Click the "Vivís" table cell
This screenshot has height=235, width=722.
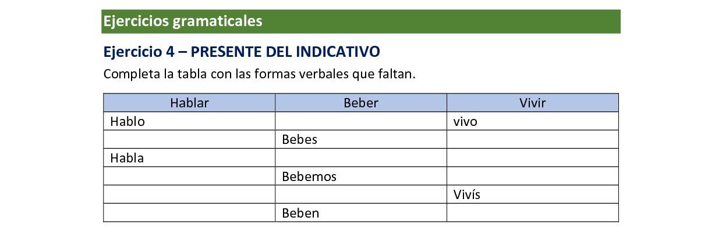click(532, 194)
